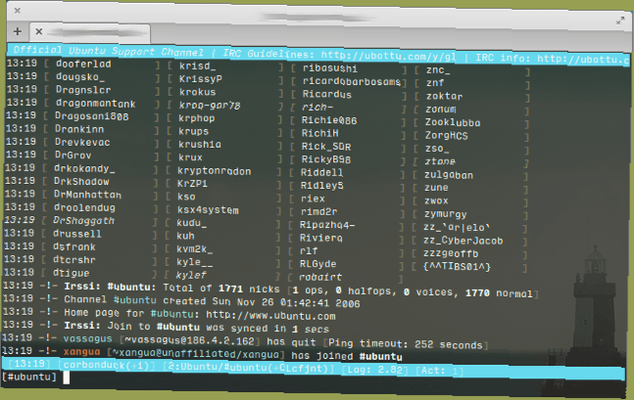
Task: Select nick krisd_
Action: pos(198,66)
